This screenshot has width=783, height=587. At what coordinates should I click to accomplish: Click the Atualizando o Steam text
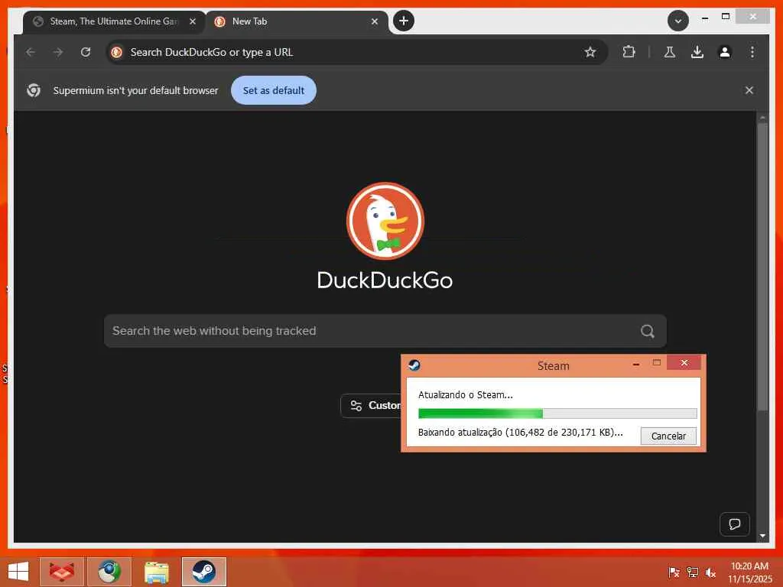pos(466,395)
